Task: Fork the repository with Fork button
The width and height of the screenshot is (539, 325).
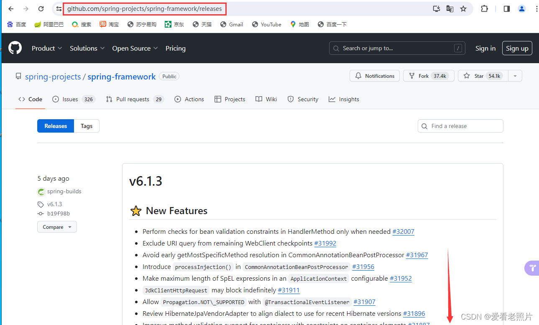Action: [429, 76]
